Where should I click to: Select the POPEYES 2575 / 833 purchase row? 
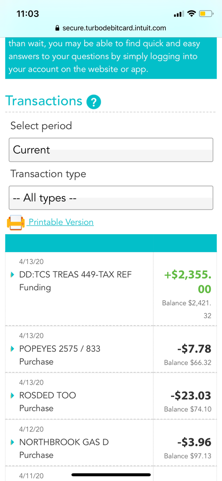coord(111,349)
